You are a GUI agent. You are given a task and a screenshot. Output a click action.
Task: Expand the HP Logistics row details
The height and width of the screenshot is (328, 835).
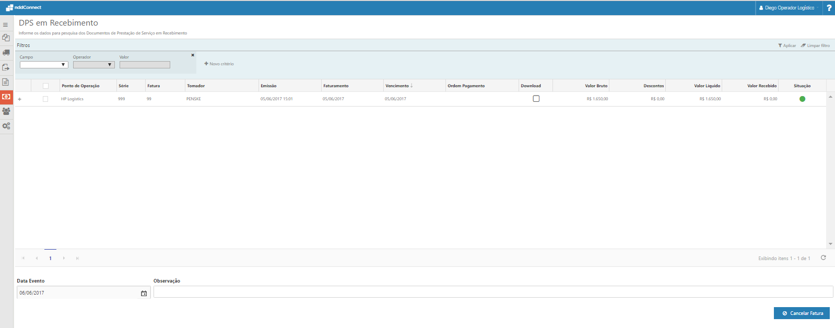(20, 99)
